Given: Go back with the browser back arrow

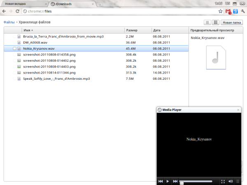Looking at the screenshot, I should tap(4, 11).
